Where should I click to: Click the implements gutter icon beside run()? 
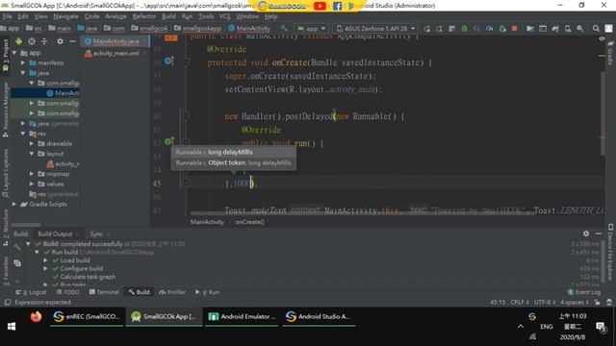tap(169, 141)
